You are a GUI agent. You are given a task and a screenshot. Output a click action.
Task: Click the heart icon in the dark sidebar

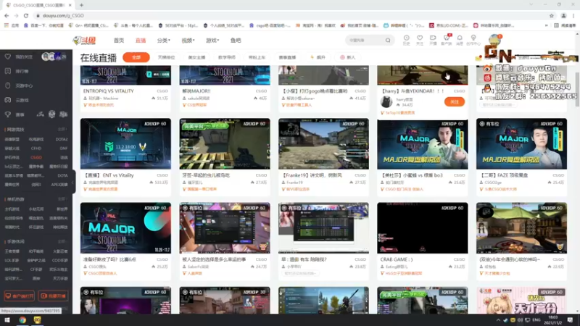8,57
